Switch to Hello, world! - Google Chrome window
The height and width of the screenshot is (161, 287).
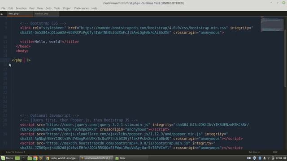click(62, 158)
